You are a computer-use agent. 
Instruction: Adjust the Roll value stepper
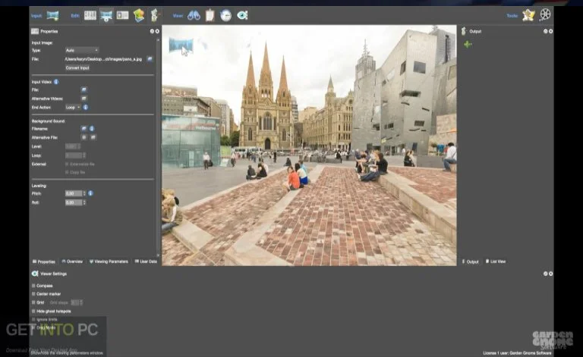(x=84, y=202)
